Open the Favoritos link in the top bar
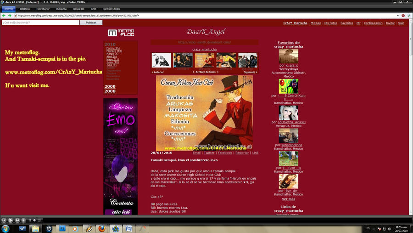 pos(347,23)
